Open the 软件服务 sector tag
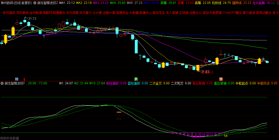This screenshot has width=279, height=140. pyautogui.click(x=9, y=13)
